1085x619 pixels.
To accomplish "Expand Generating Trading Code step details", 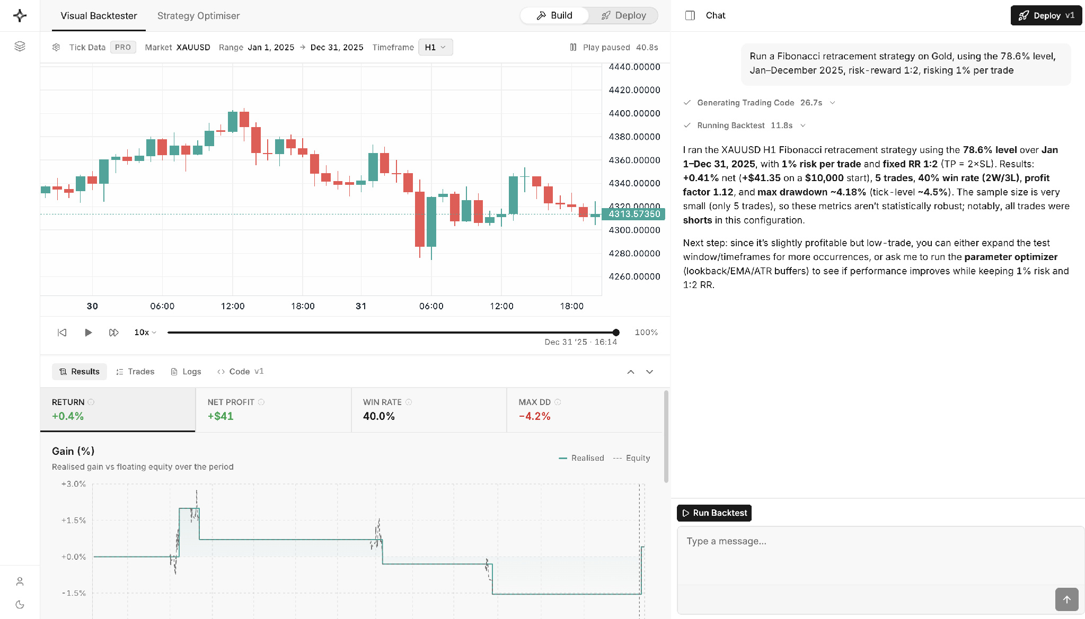I will pyautogui.click(x=832, y=103).
